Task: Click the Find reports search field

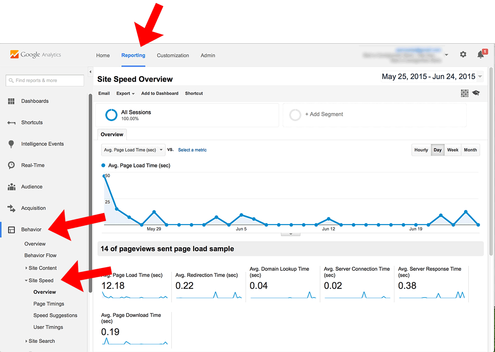Action: (45, 80)
